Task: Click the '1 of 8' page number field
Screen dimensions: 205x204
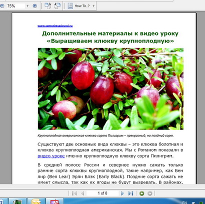Action: tap(102, 193)
